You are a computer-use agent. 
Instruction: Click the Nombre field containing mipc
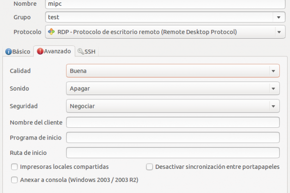click(165, 4)
